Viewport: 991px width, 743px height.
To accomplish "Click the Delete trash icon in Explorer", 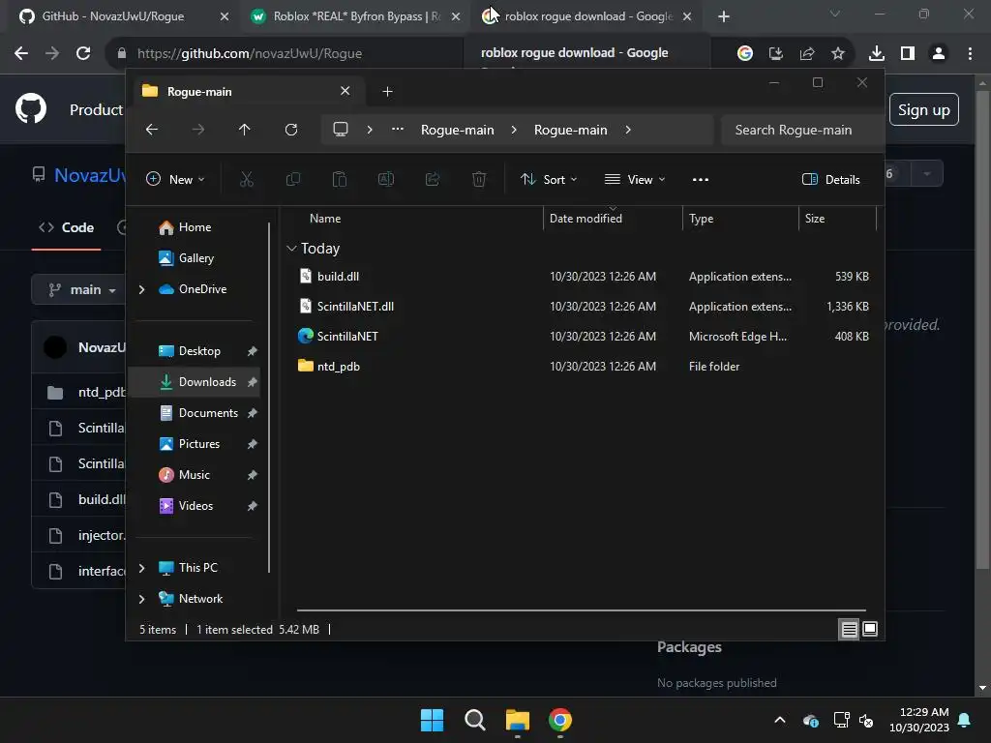I will [x=479, y=179].
